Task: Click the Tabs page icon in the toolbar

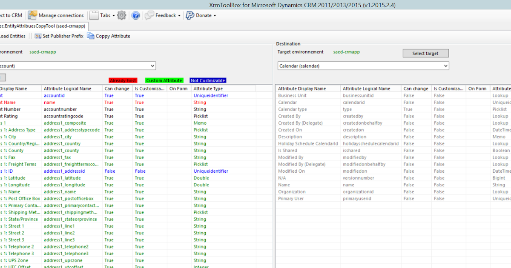Action: pos(95,15)
